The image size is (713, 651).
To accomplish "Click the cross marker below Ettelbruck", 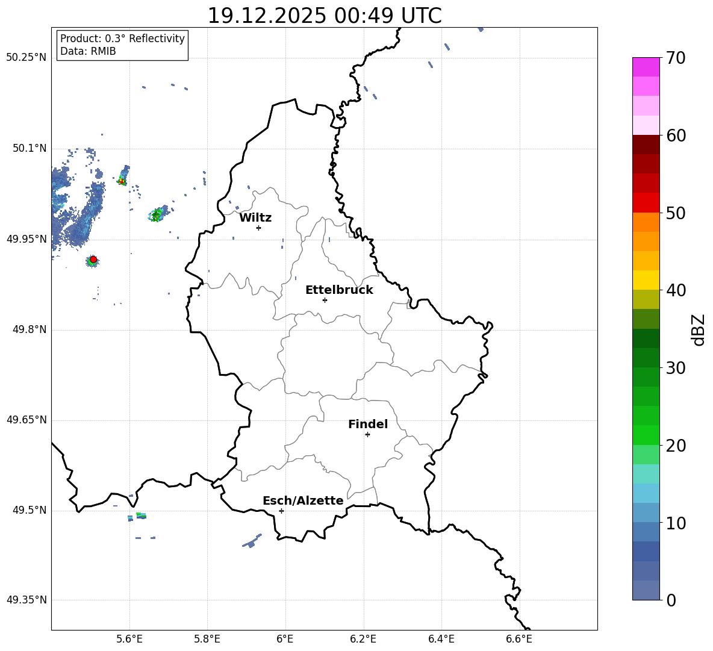I will [325, 300].
